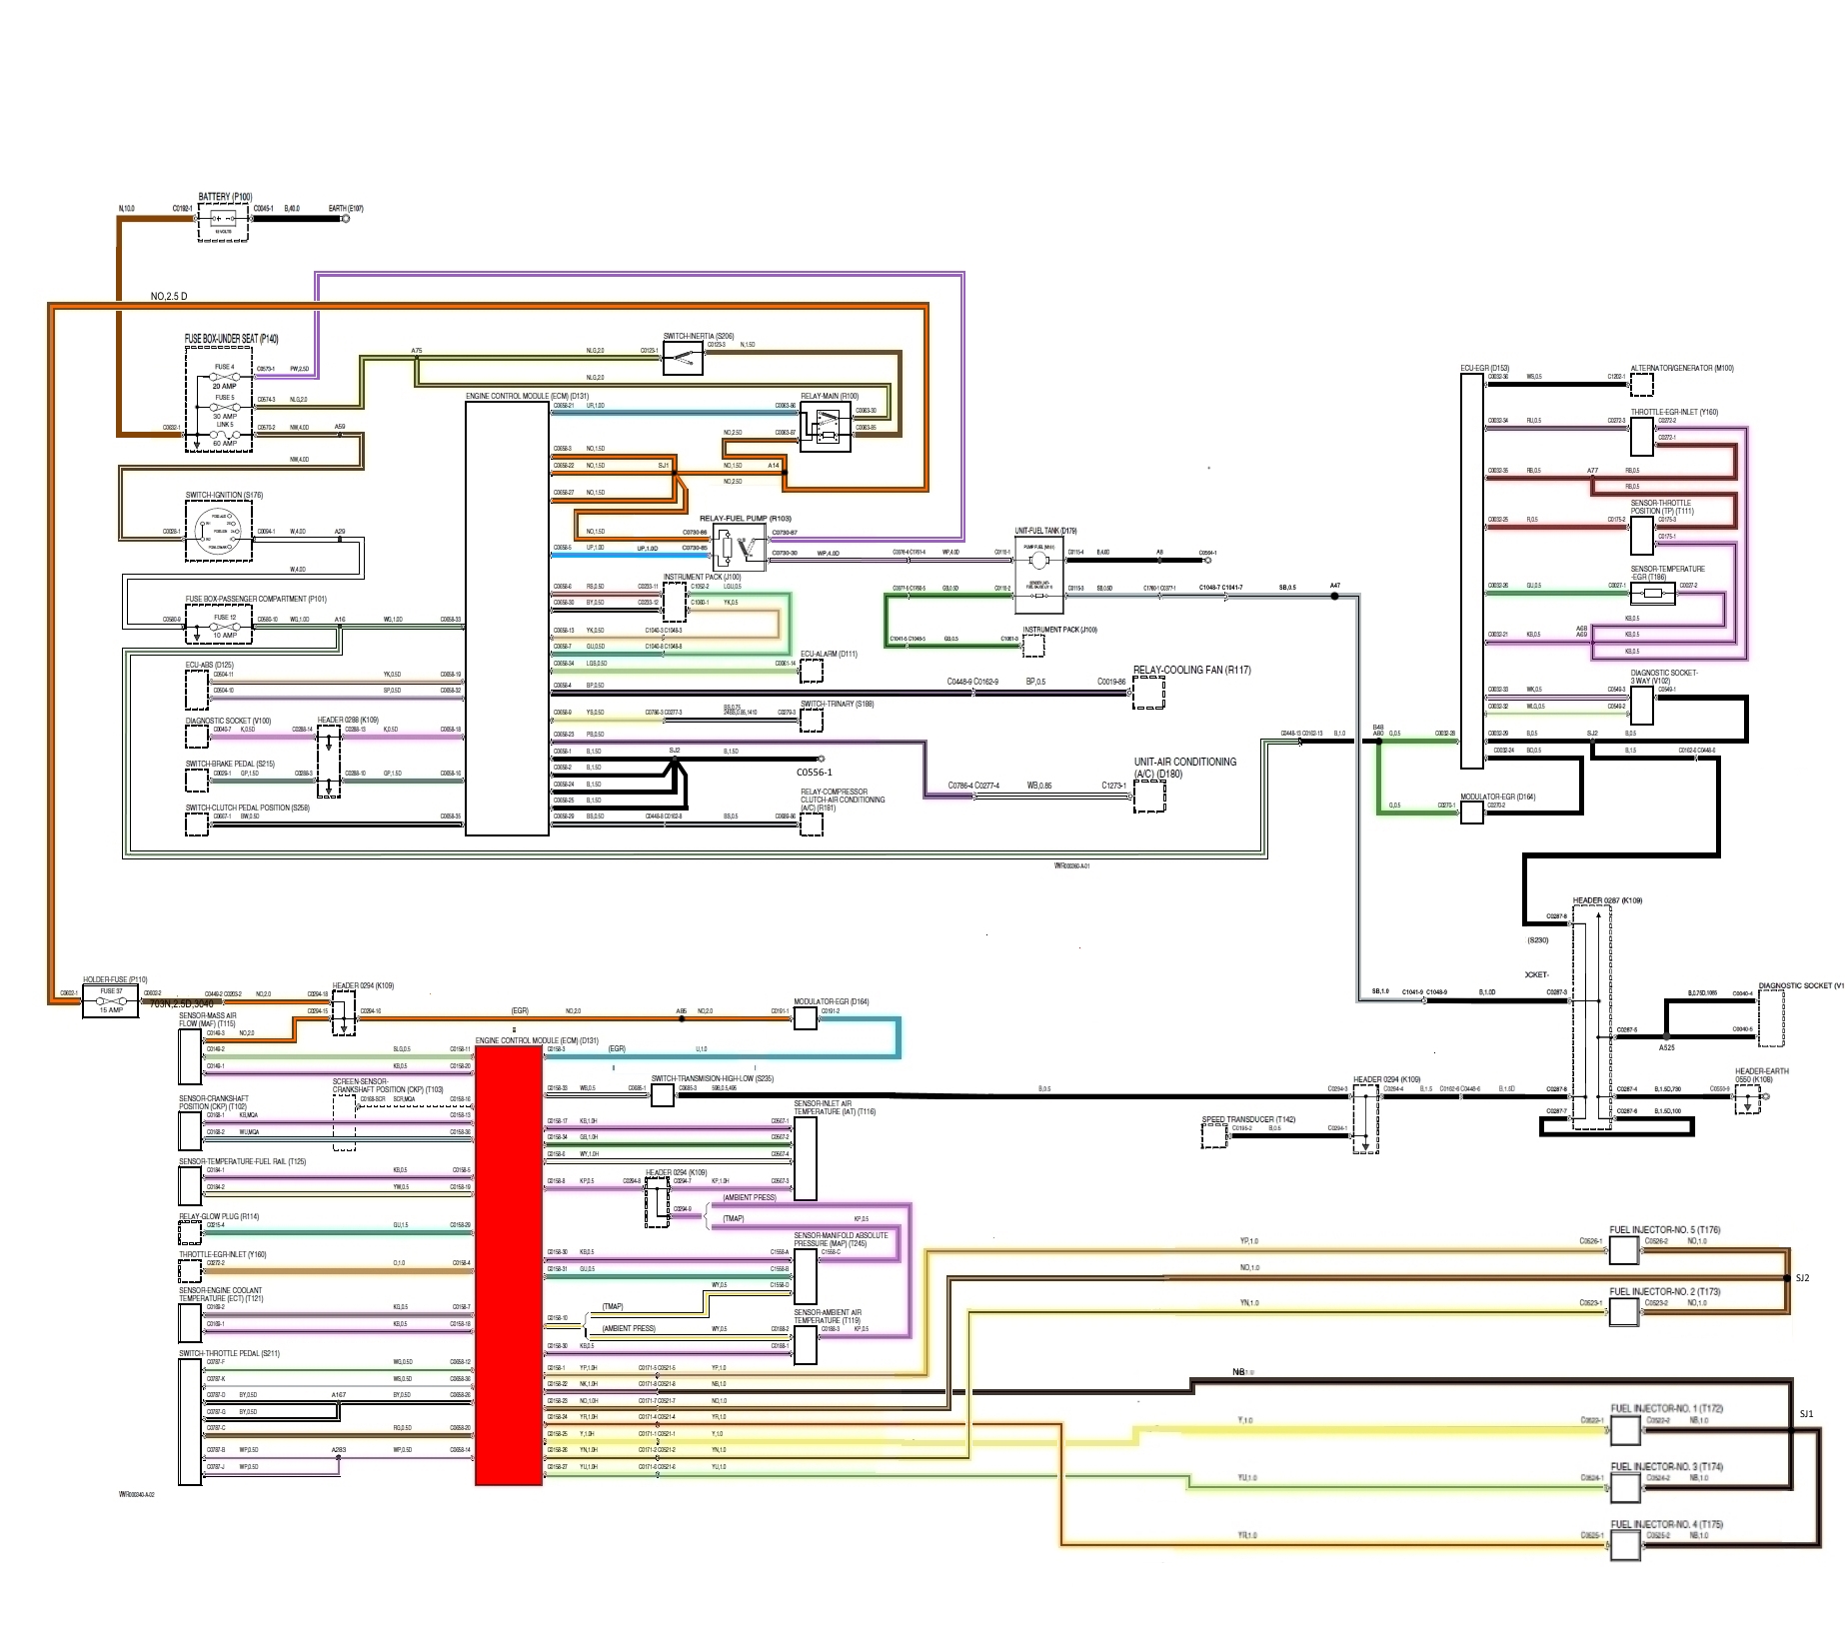1845x1630 pixels.
Task: Click the Switch-Inertia (S206) switch symbol
Action: (683, 358)
